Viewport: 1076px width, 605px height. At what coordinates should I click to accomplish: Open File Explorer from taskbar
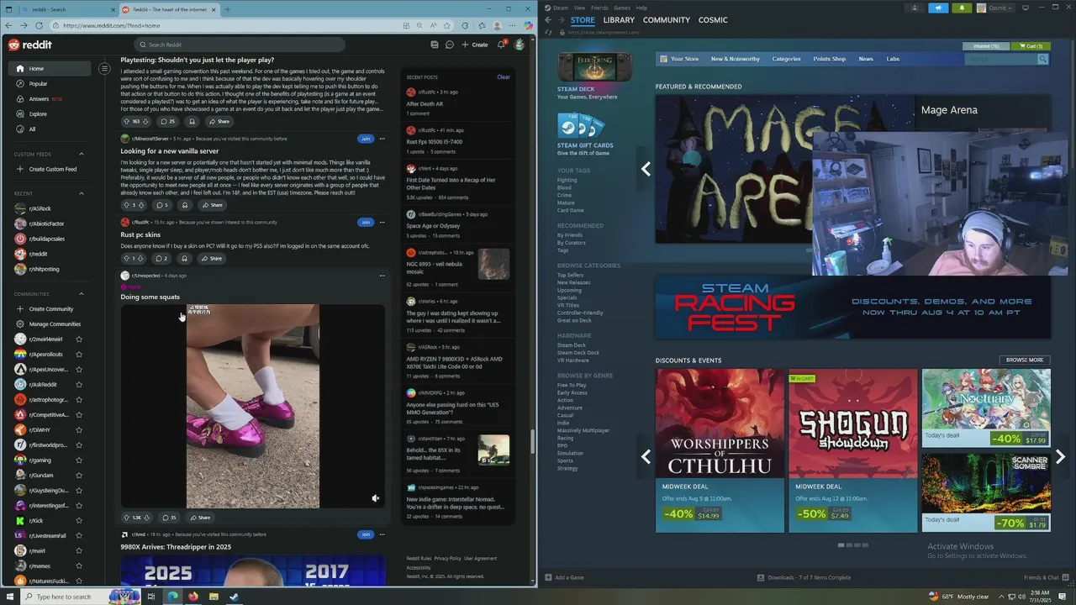tap(214, 597)
